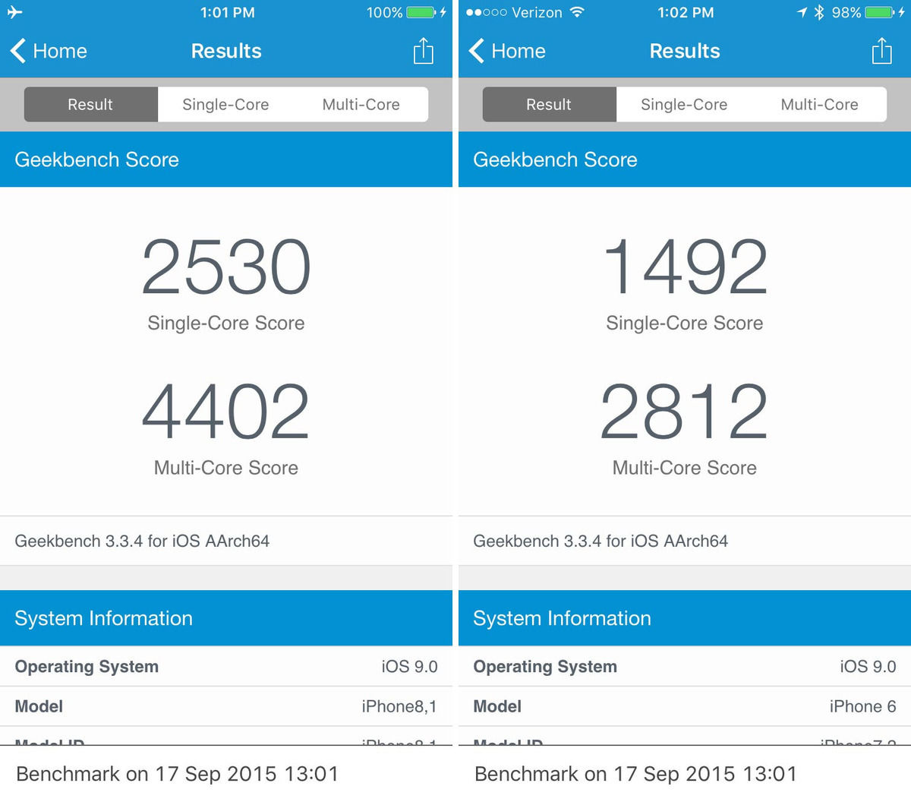Tap the 100% battery percentage
Screen dimensions: 911x805
pyautogui.click(x=384, y=12)
